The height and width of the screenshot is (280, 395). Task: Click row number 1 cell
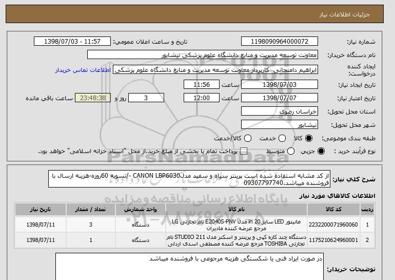pos(367,225)
